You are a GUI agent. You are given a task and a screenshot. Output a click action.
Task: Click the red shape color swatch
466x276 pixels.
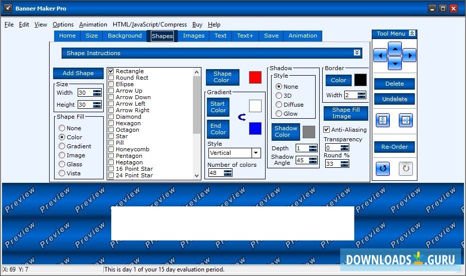pos(255,77)
